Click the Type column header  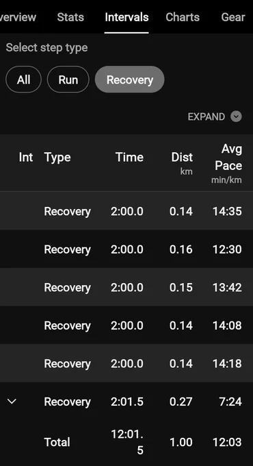click(x=57, y=157)
